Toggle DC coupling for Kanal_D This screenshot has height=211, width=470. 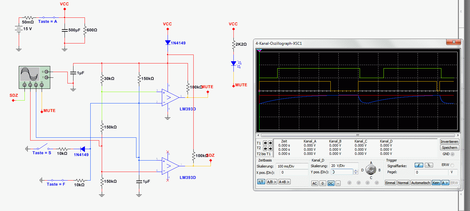tap(331, 183)
